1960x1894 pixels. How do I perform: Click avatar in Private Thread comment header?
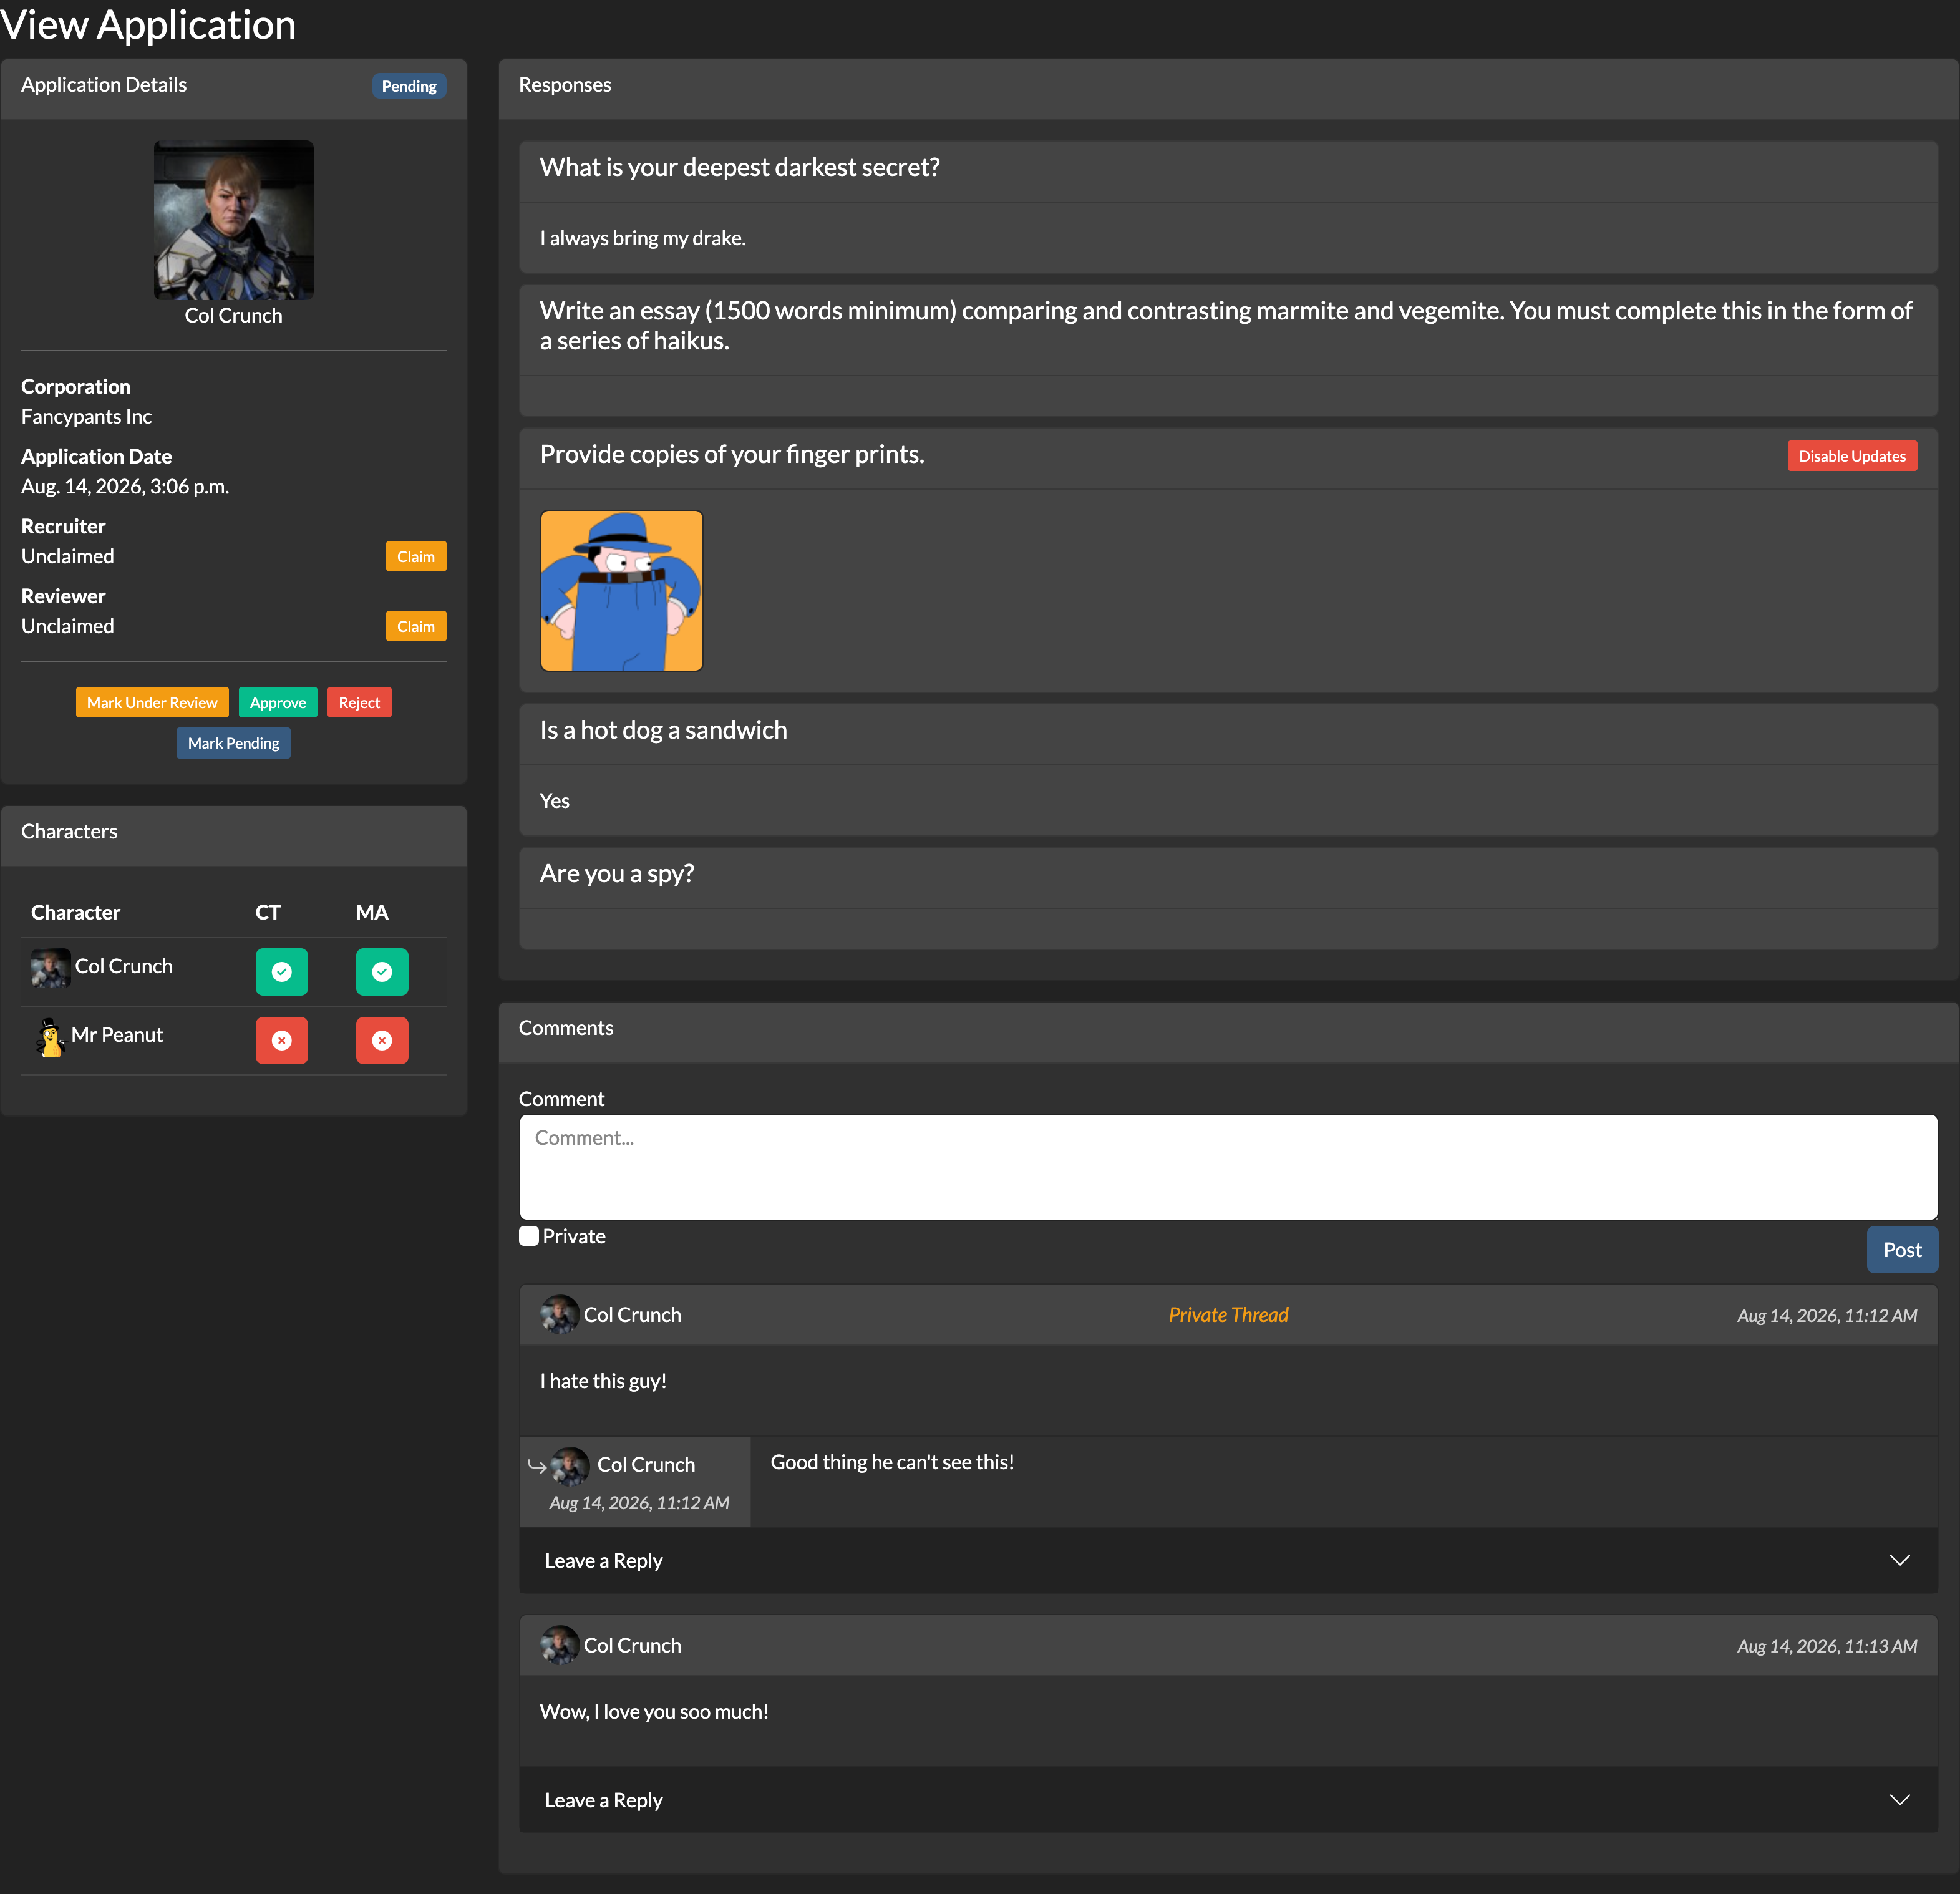click(560, 1314)
